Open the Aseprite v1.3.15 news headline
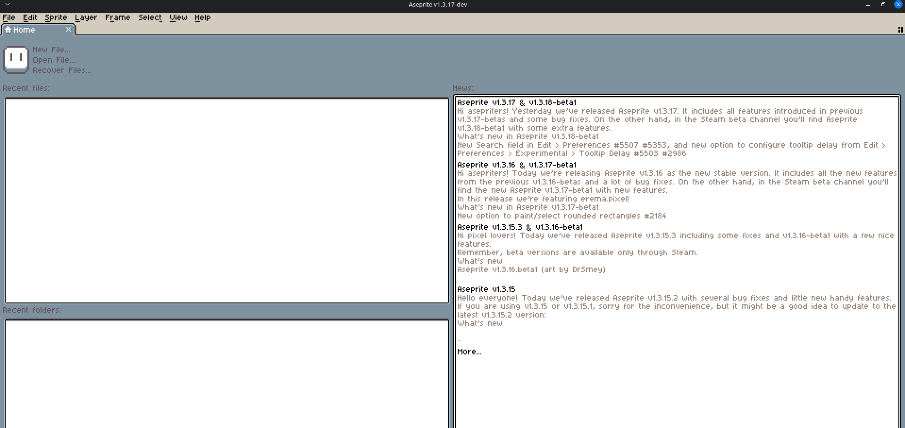Viewport: 905px width, 428px height. pyautogui.click(x=486, y=289)
